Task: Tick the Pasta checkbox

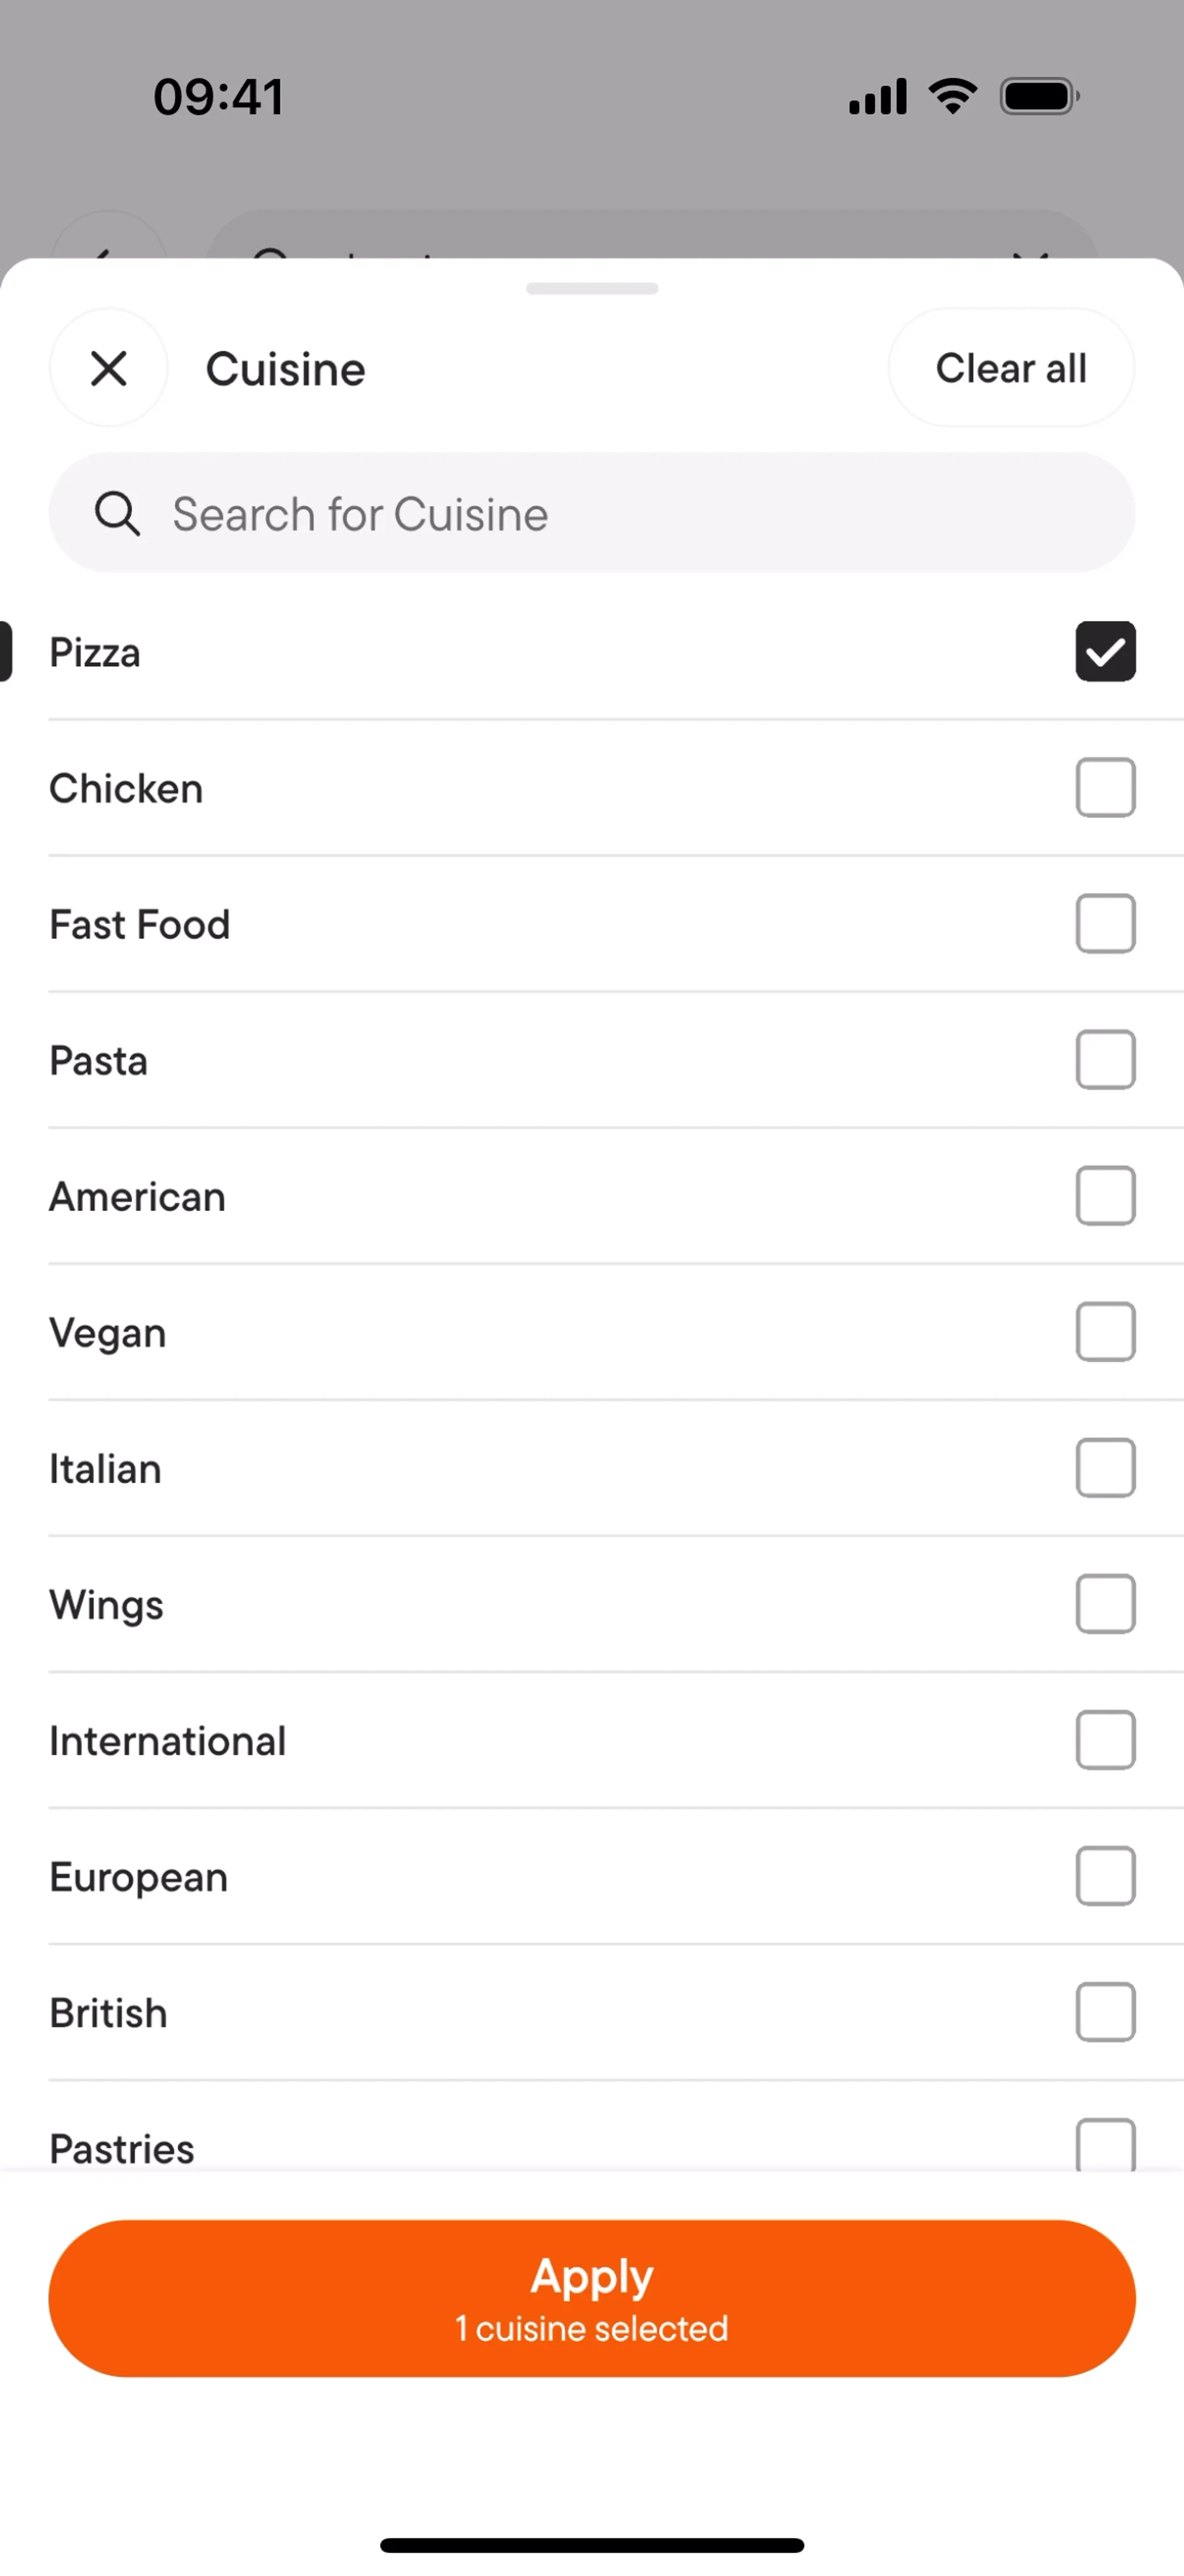Action: (x=1105, y=1060)
